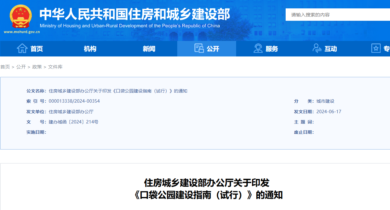Click the ministry name title in header

tap(135, 14)
